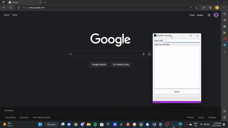
Task: Open the Privacy footer link
Action: coord(190,117)
